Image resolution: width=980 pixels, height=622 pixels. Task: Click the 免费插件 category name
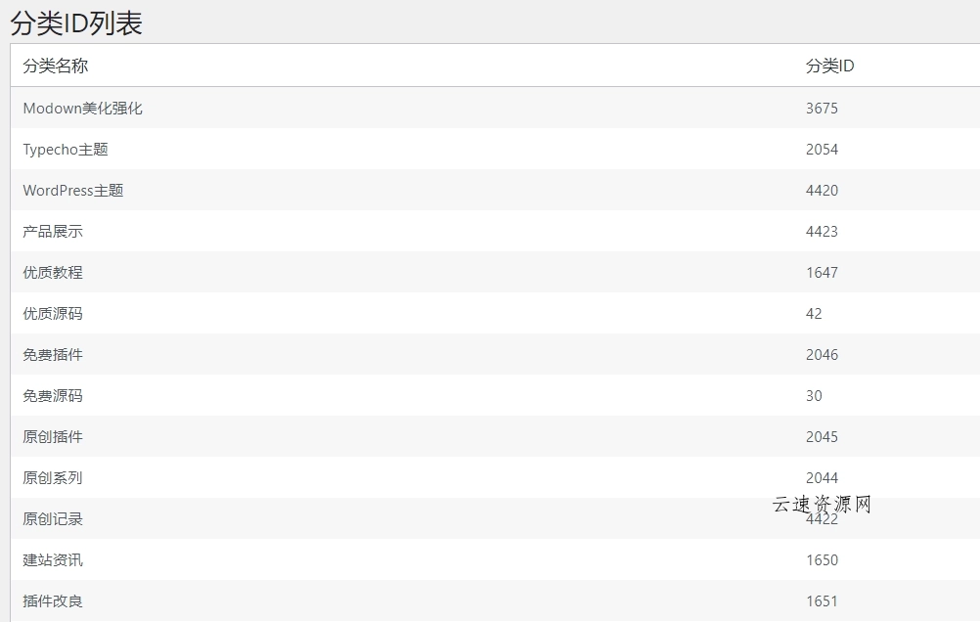pyautogui.click(x=53, y=355)
